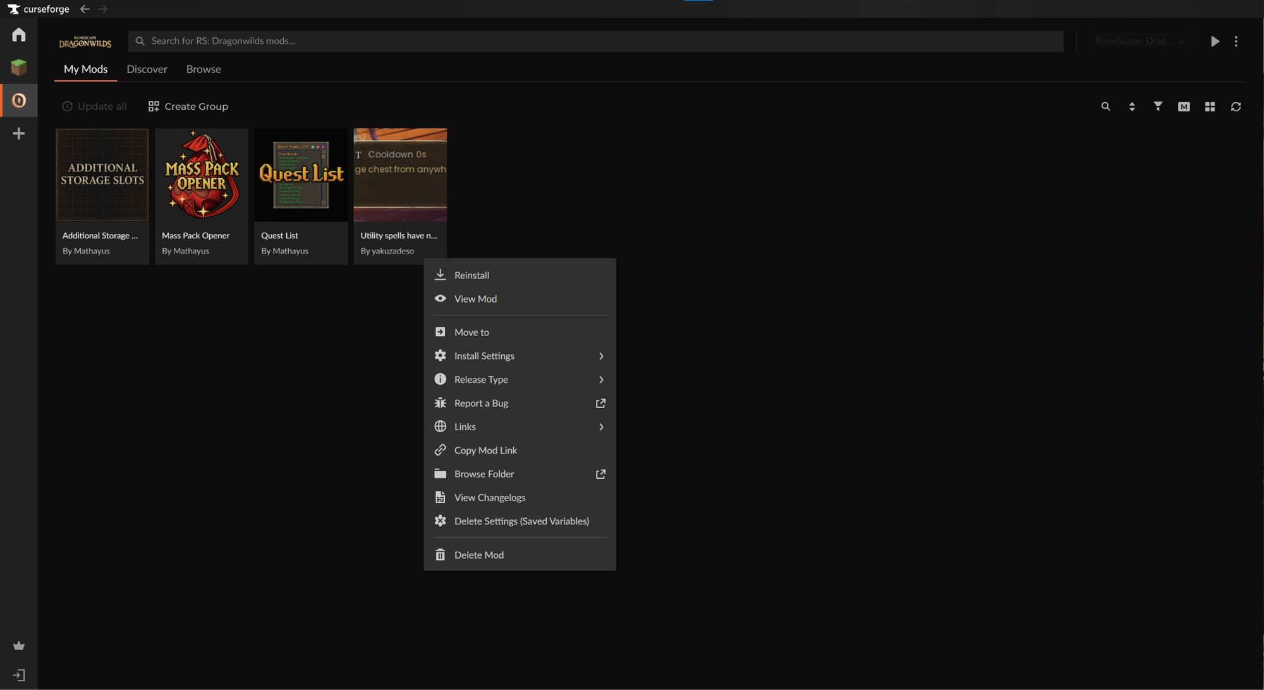Click 'Additional Storage ...' title text
The width and height of the screenshot is (1264, 690).
[100, 236]
